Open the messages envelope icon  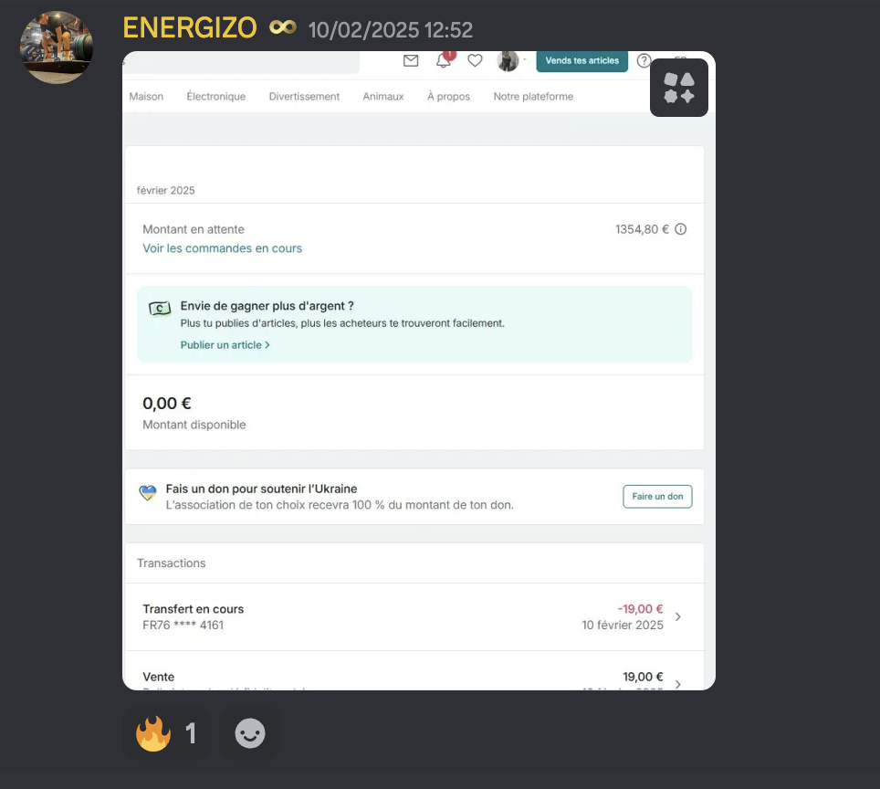pos(411,61)
